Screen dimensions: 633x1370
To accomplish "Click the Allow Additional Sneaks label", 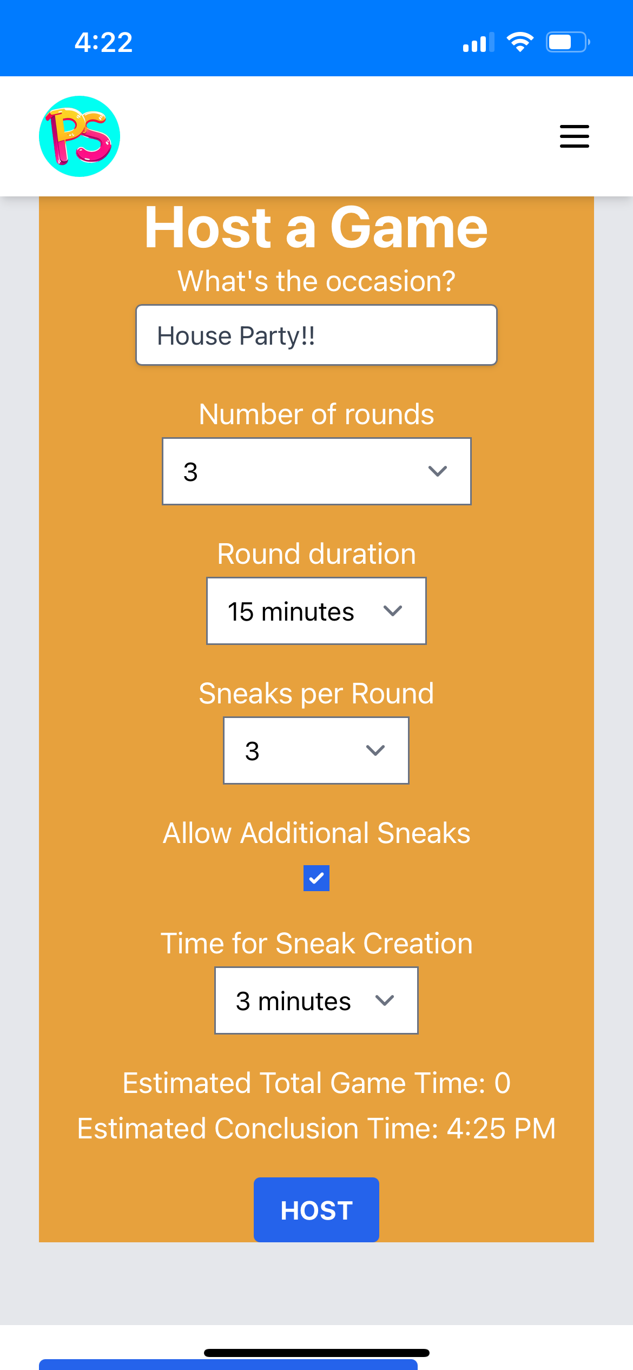I will 316,833.
